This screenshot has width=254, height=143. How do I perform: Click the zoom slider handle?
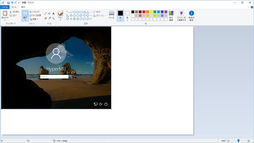pyautogui.click(x=239, y=141)
